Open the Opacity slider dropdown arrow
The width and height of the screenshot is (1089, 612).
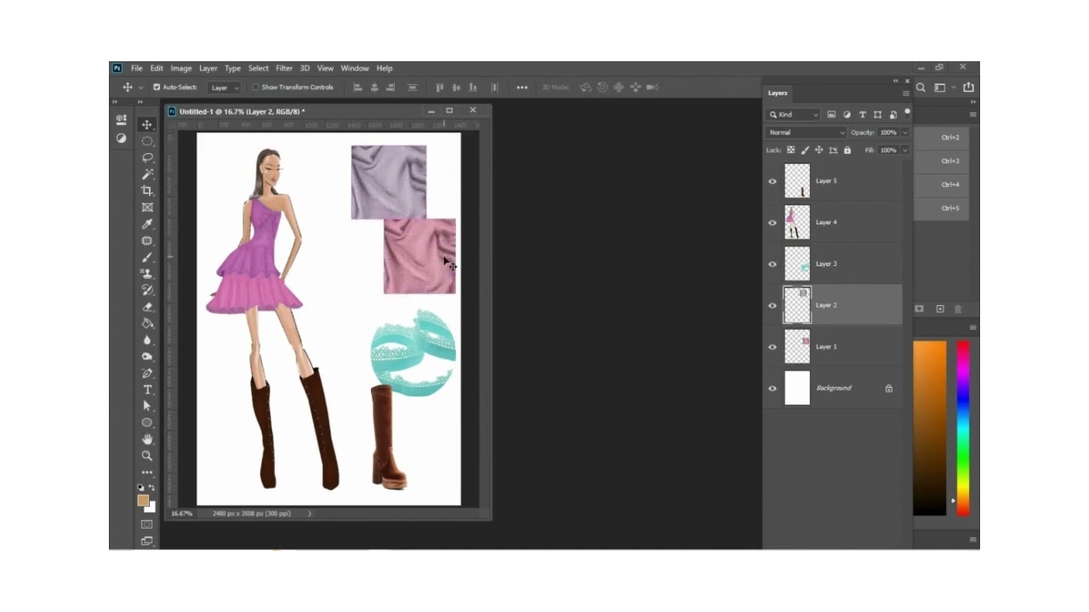(x=904, y=133)
